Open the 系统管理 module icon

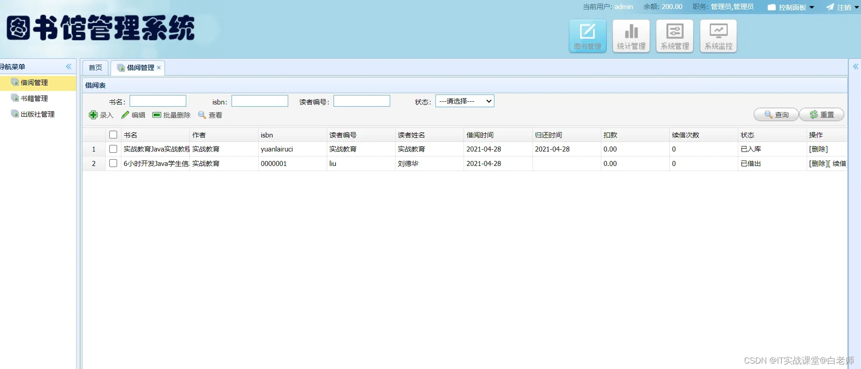point(675,36)
